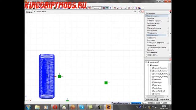This screenshot has width=196, height=110.
Task: Click the red maximize-viewport icon
Action: [x=142, y=12]
